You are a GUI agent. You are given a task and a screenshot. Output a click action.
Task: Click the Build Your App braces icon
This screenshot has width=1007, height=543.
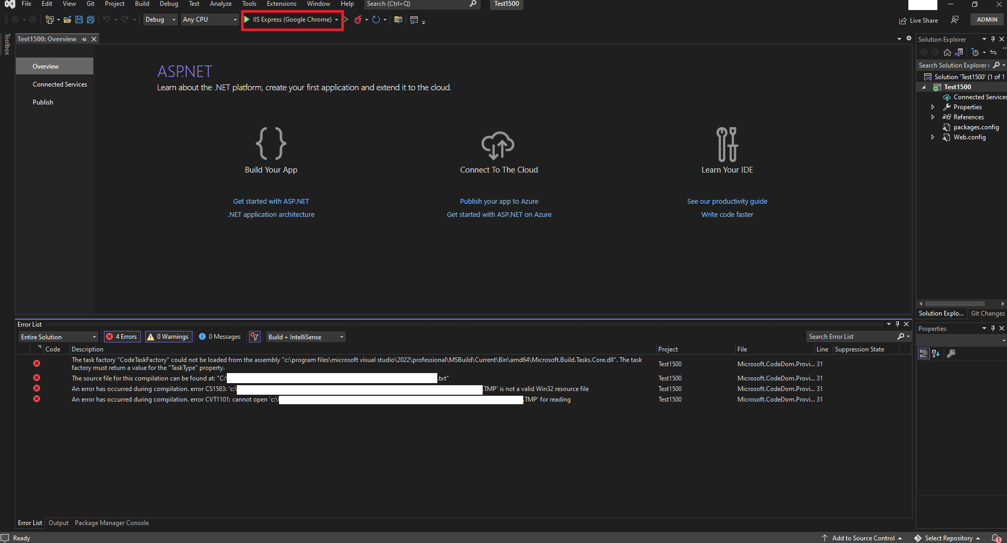(x=271, y=143)
